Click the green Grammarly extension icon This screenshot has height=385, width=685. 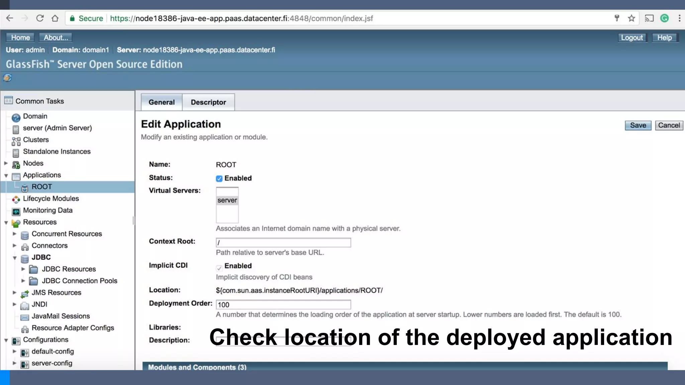(x=664, y=18)
